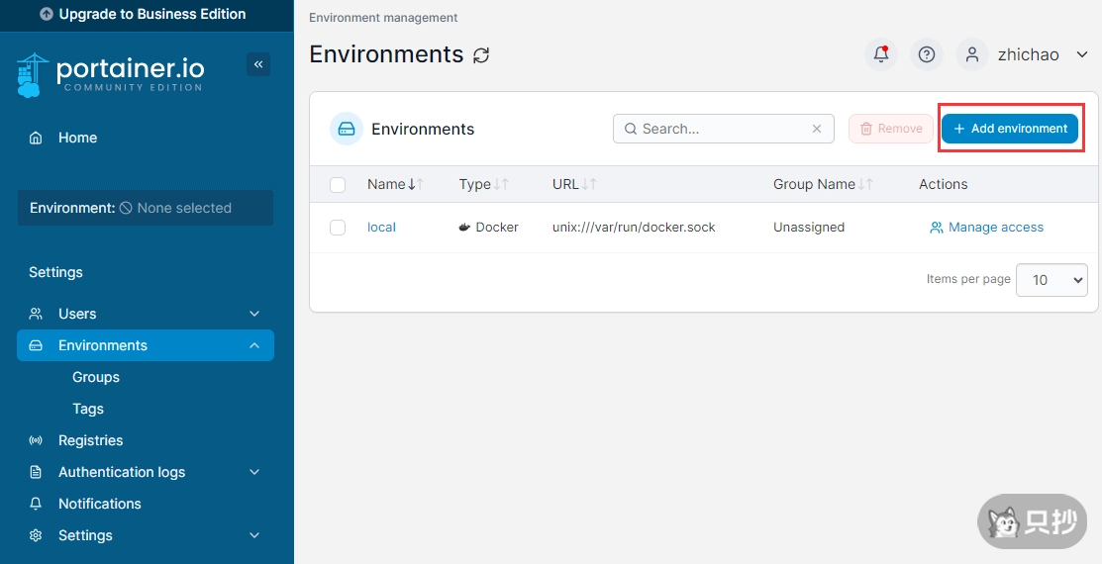
Task: Open the help question mark icon
Action: (x=927, y=54)
